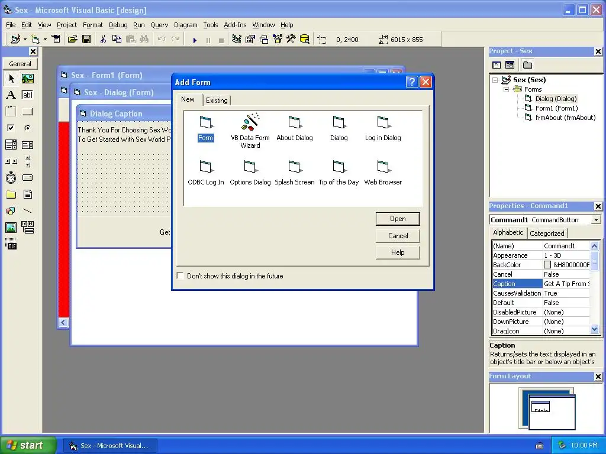
Task: Collapse the Forms folder in Project tree
Action: 506,89
